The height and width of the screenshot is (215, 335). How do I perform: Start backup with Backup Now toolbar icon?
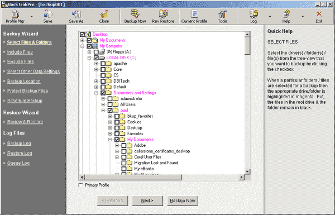click(x=135, y=16)
